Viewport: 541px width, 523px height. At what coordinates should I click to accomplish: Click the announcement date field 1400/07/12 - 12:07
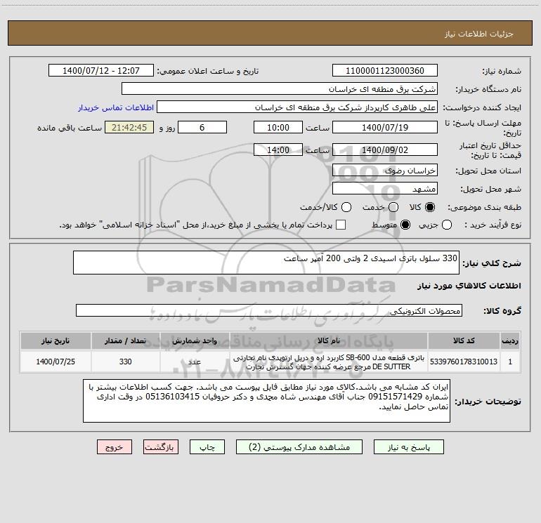click(100, 71)
